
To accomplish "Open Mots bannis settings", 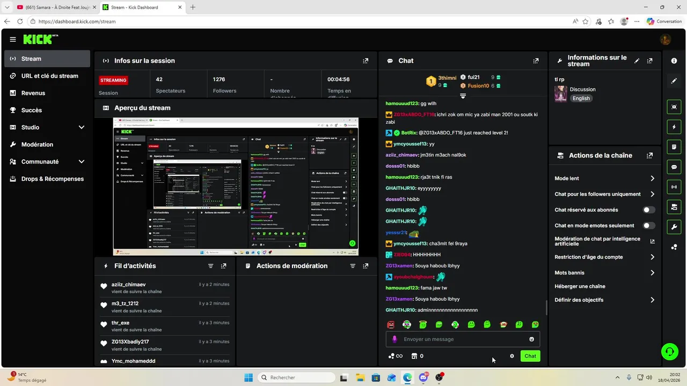I will [604, 273].
